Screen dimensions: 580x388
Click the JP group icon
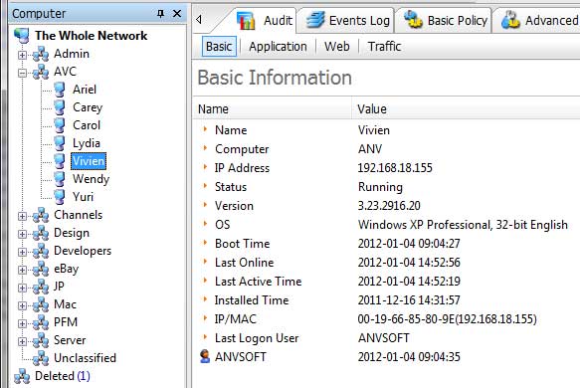41,287
